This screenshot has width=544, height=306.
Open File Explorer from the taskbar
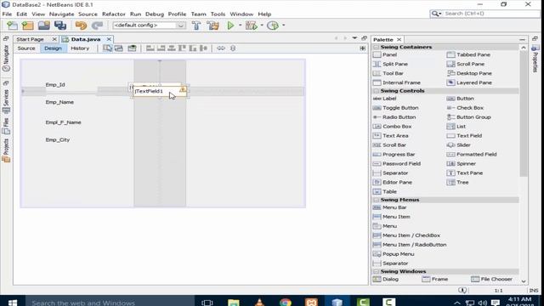tap(234, 302)
